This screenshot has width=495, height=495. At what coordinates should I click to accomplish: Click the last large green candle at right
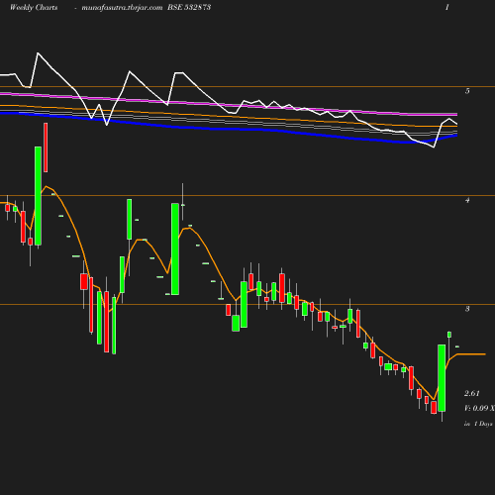[442, 378]
